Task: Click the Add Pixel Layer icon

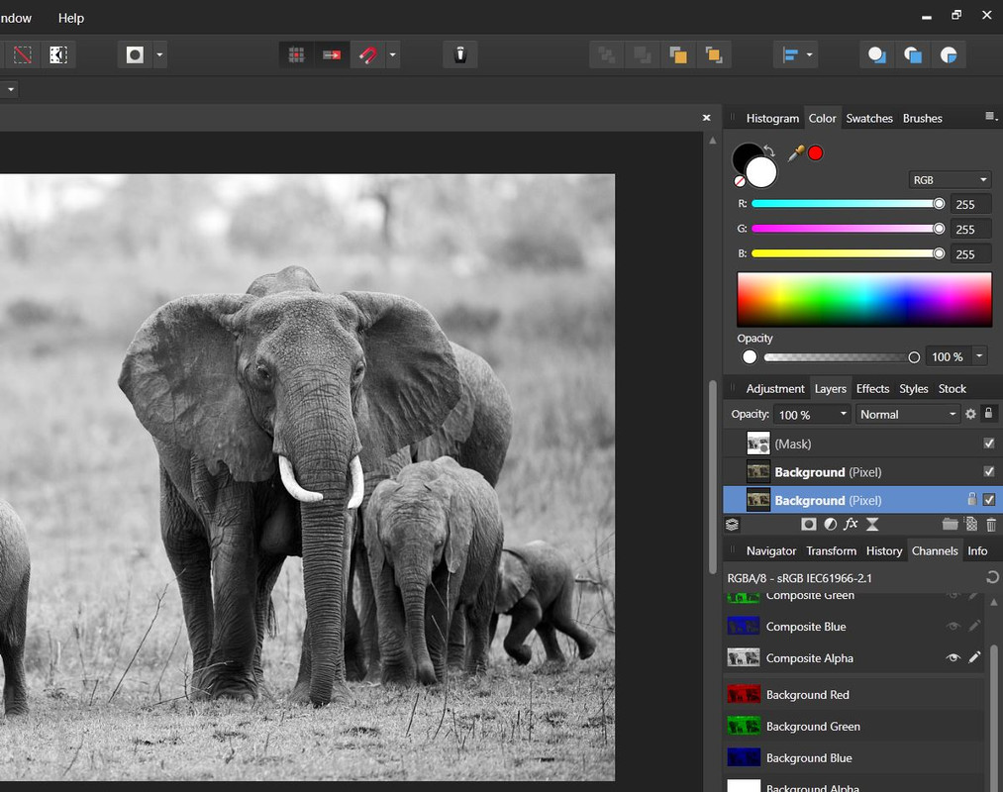Action: [971, 525]
